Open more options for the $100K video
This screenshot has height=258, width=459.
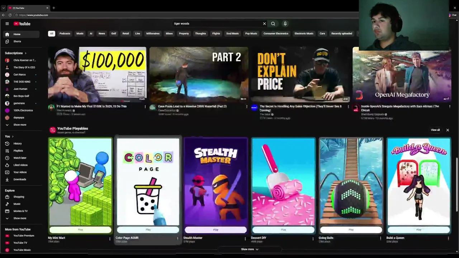pos(145,106)
